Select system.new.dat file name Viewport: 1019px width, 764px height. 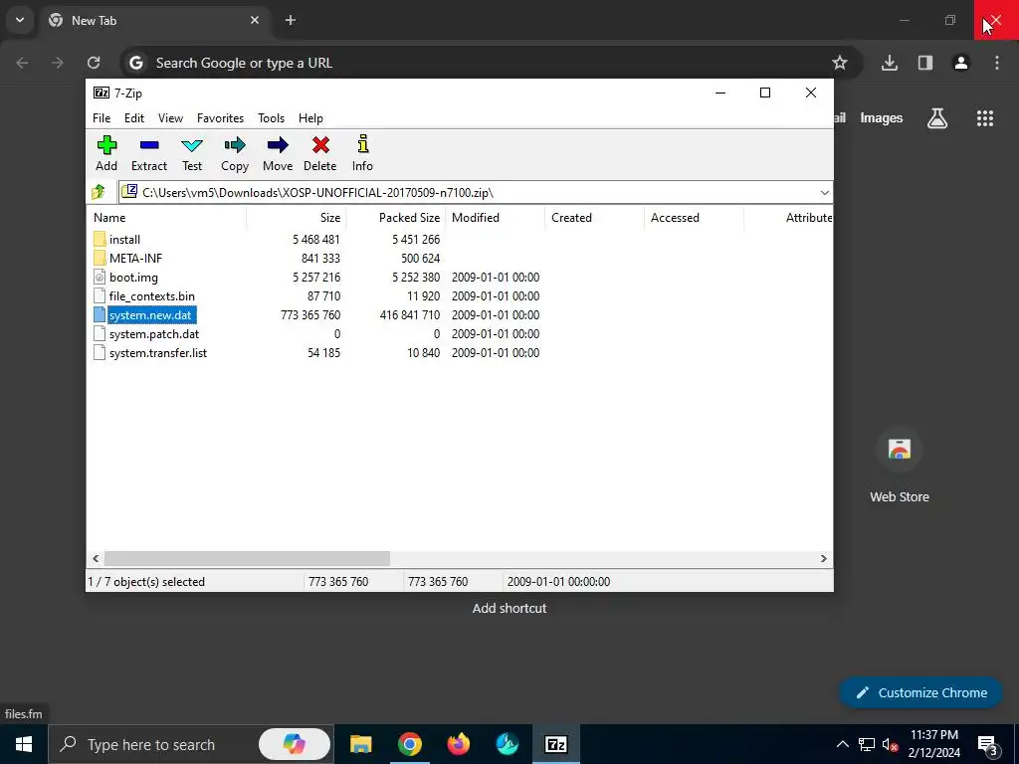point(150,315)
